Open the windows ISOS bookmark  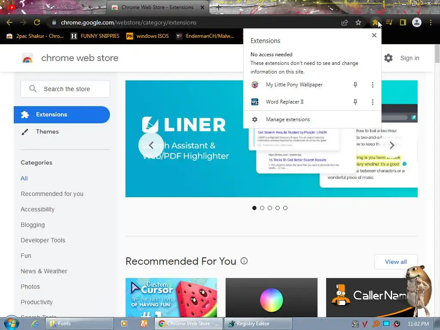click(x=148, y=36)
